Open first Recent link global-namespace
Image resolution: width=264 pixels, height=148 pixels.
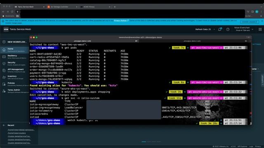pos(21,130)
